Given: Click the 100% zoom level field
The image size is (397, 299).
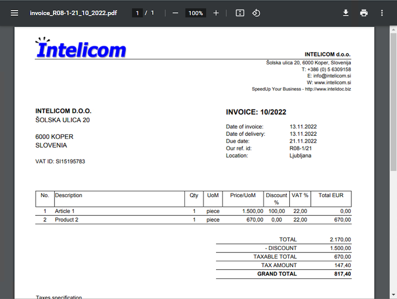Looking at the screenshot, I should point(196,13).
